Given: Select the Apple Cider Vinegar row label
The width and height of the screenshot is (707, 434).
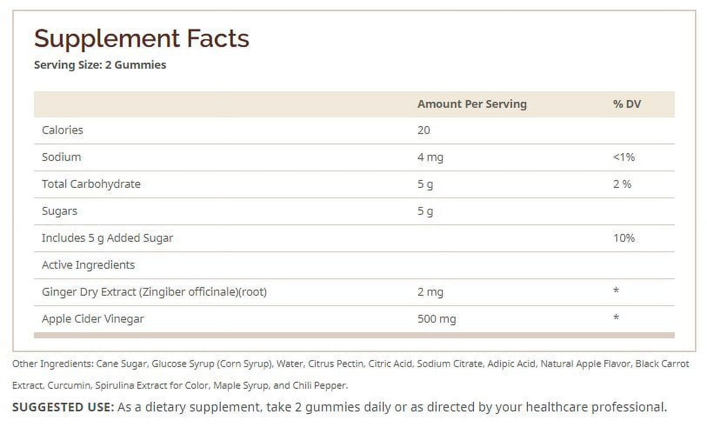Looking at the screenshot, I should tap(93, 319).
